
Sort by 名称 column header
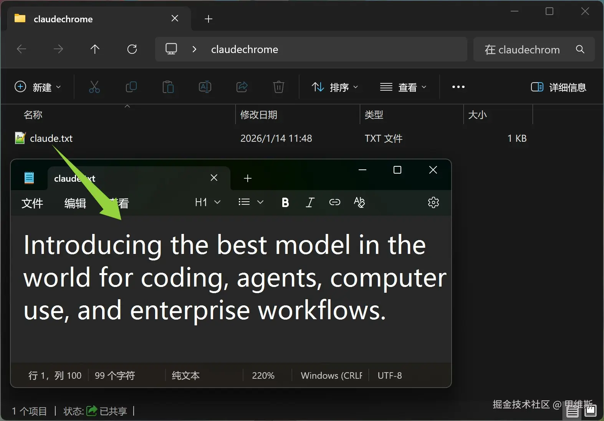click(x=33, y=115)
